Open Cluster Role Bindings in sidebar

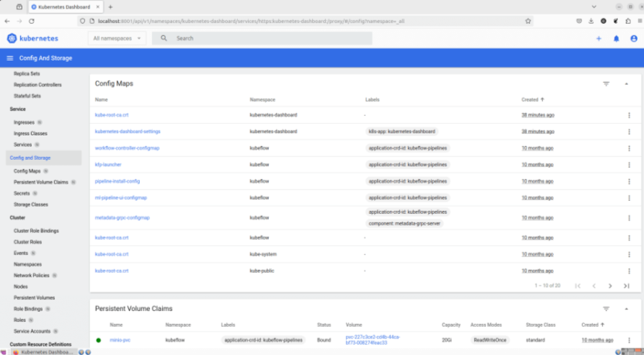(36, 231)
